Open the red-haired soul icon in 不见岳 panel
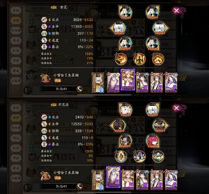Screen dimensions: 209x194 point(153,141)
